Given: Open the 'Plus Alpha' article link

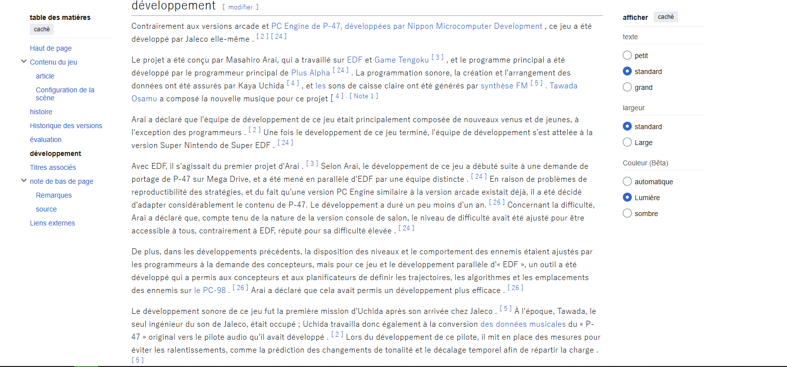Looking at the screenshot, I should pyautogui.click(x=310, y=73).
